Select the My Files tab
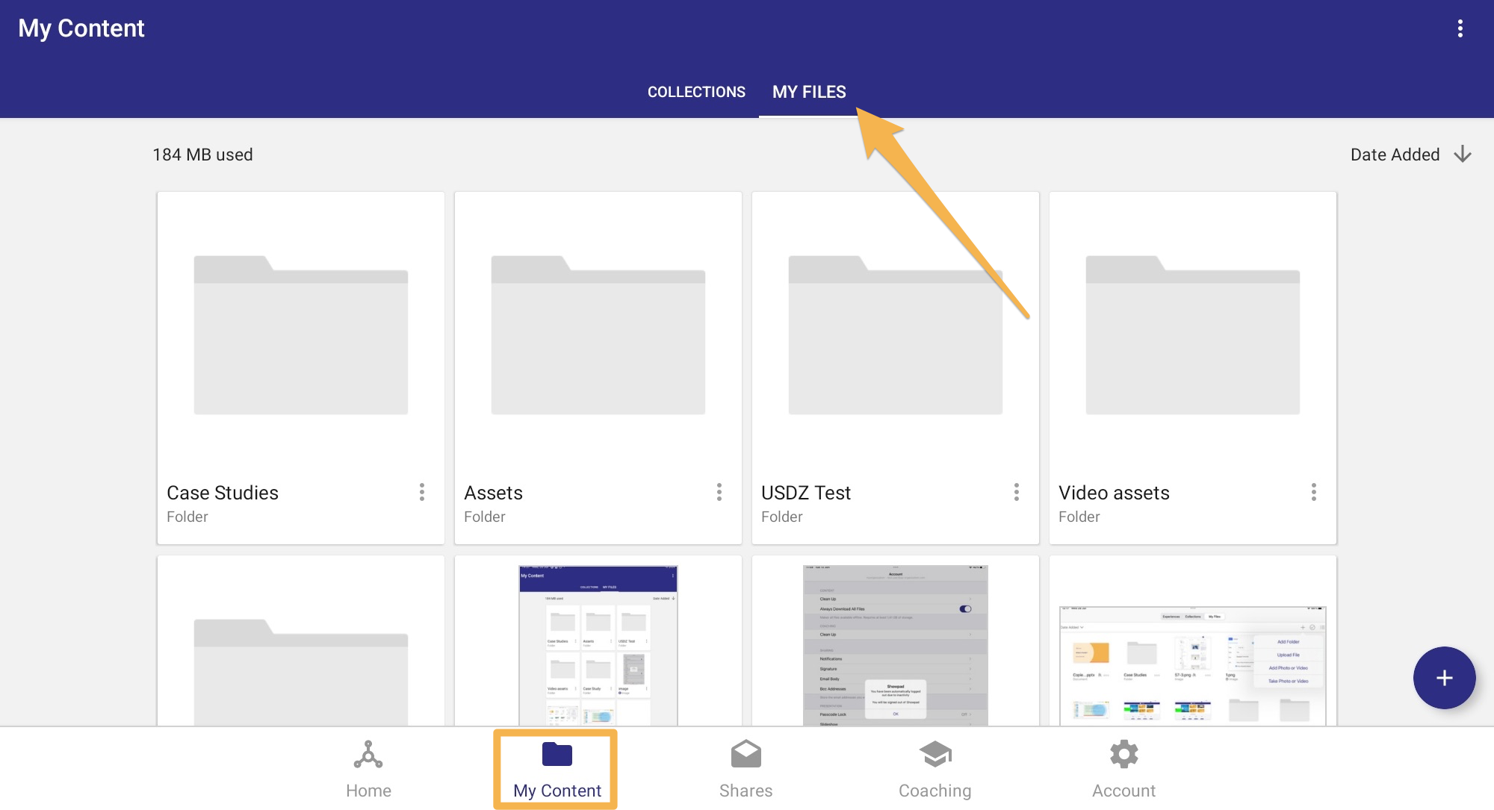 tap(809, 92)
